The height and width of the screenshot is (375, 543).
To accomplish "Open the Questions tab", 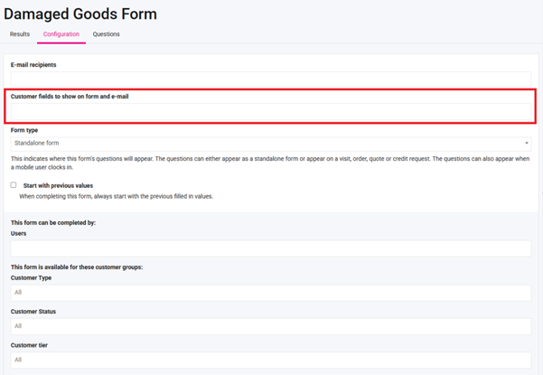I will point(106,34).
